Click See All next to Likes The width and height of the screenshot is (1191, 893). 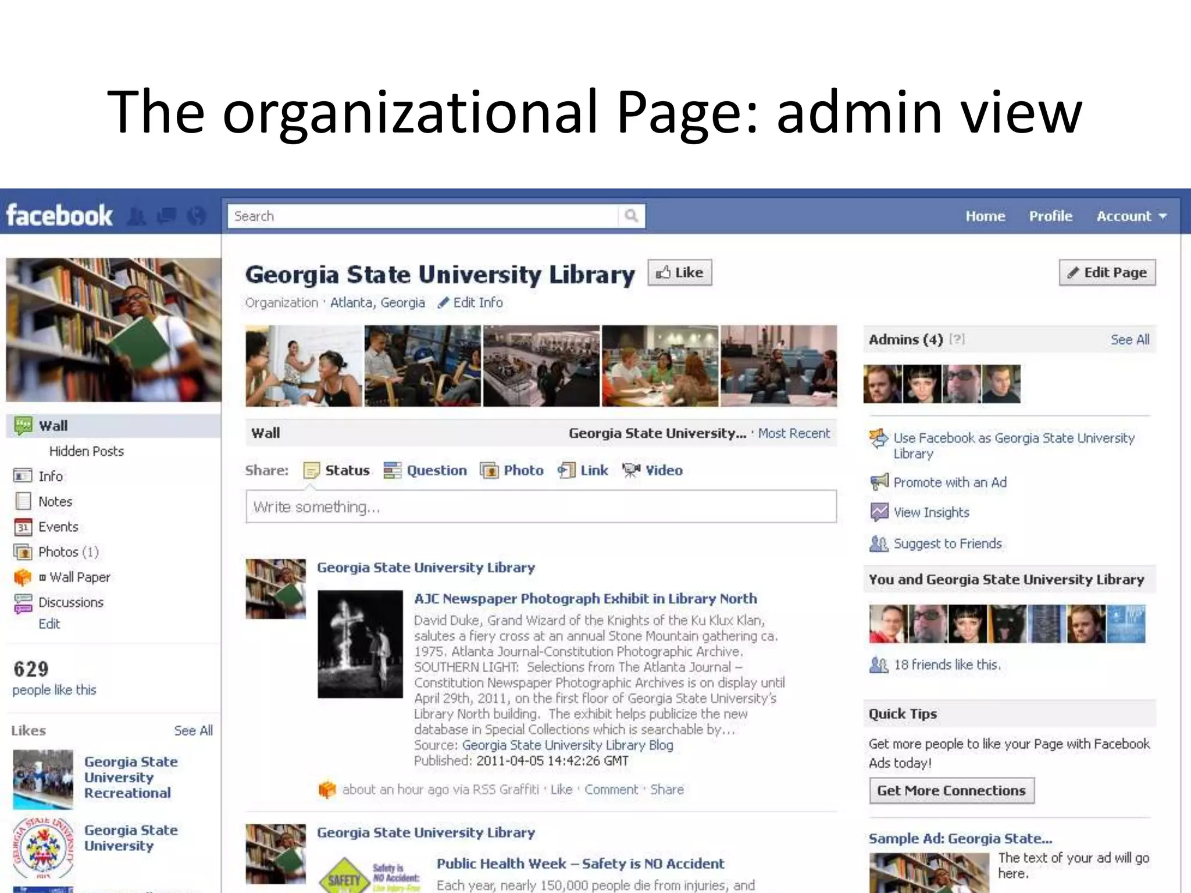[x=193, y=731]
